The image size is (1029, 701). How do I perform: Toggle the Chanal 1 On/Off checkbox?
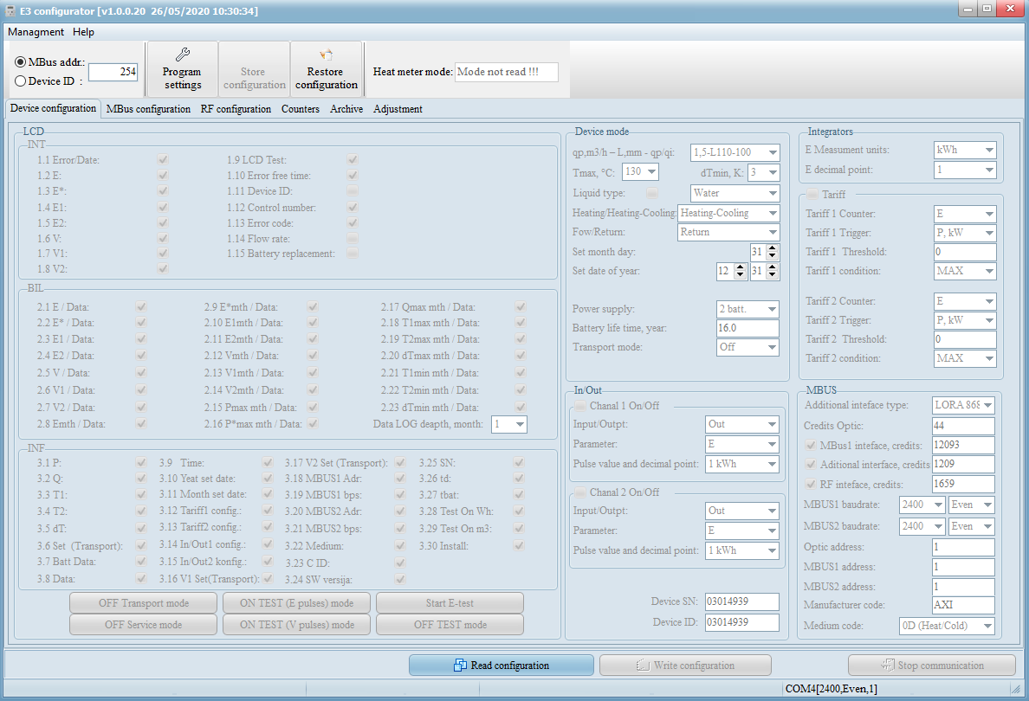pyautogui.click(x=579, y=406)
